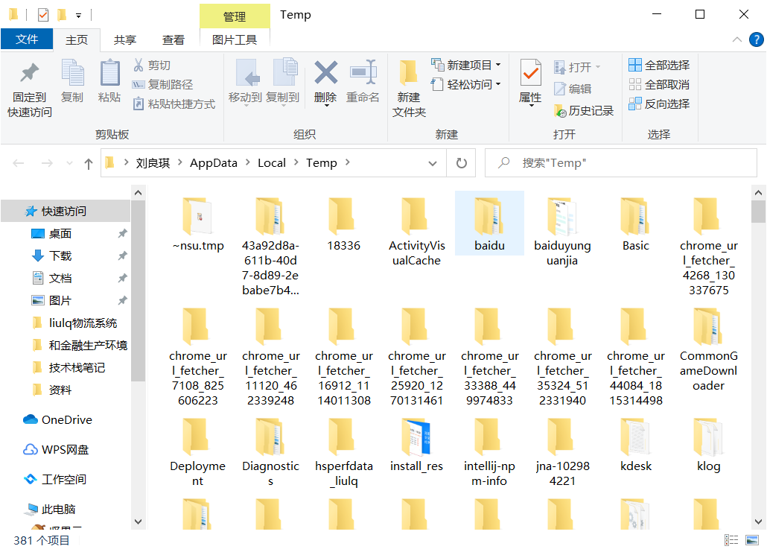Click 固定到快速访问 pin icon
The width and height of the screenshot is (767, 552).
click(29, 73)
